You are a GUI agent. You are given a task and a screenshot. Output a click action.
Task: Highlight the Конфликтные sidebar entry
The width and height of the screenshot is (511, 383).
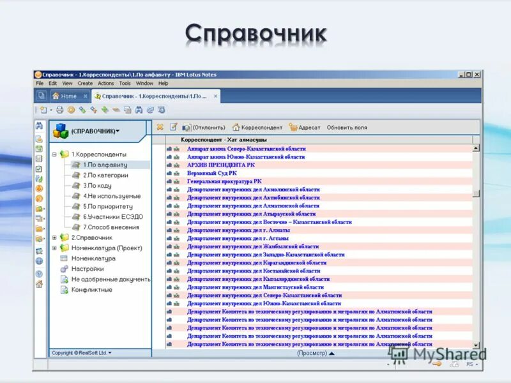click(x=88, y=289)
